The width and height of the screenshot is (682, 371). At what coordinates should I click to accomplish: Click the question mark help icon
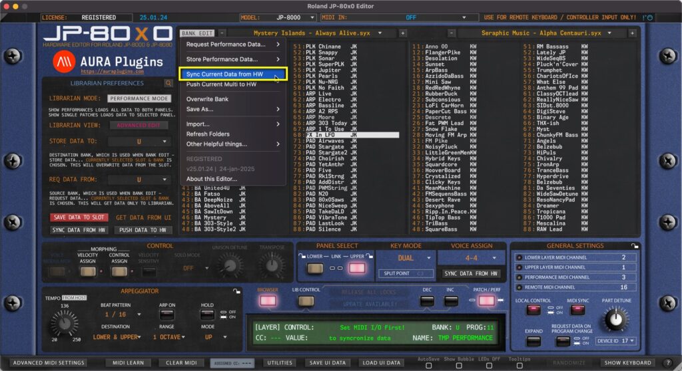[668, 363]
